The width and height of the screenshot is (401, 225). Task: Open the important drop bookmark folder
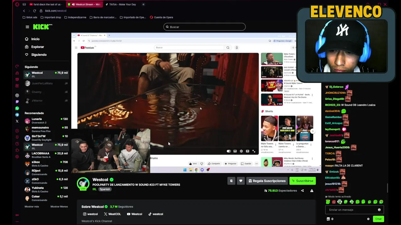click(x=51, y=17)
